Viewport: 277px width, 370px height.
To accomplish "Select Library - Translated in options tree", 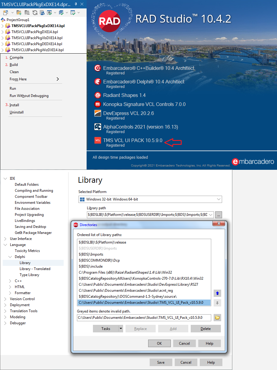I will tap(35, 269).
